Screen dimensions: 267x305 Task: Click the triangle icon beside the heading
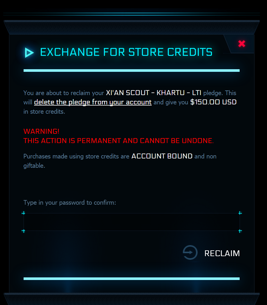coord(29,53)
